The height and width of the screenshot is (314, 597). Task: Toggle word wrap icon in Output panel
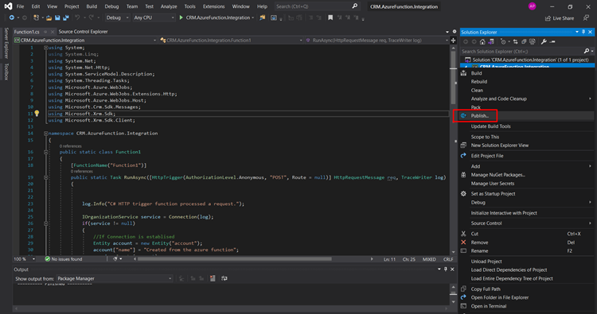224,278
